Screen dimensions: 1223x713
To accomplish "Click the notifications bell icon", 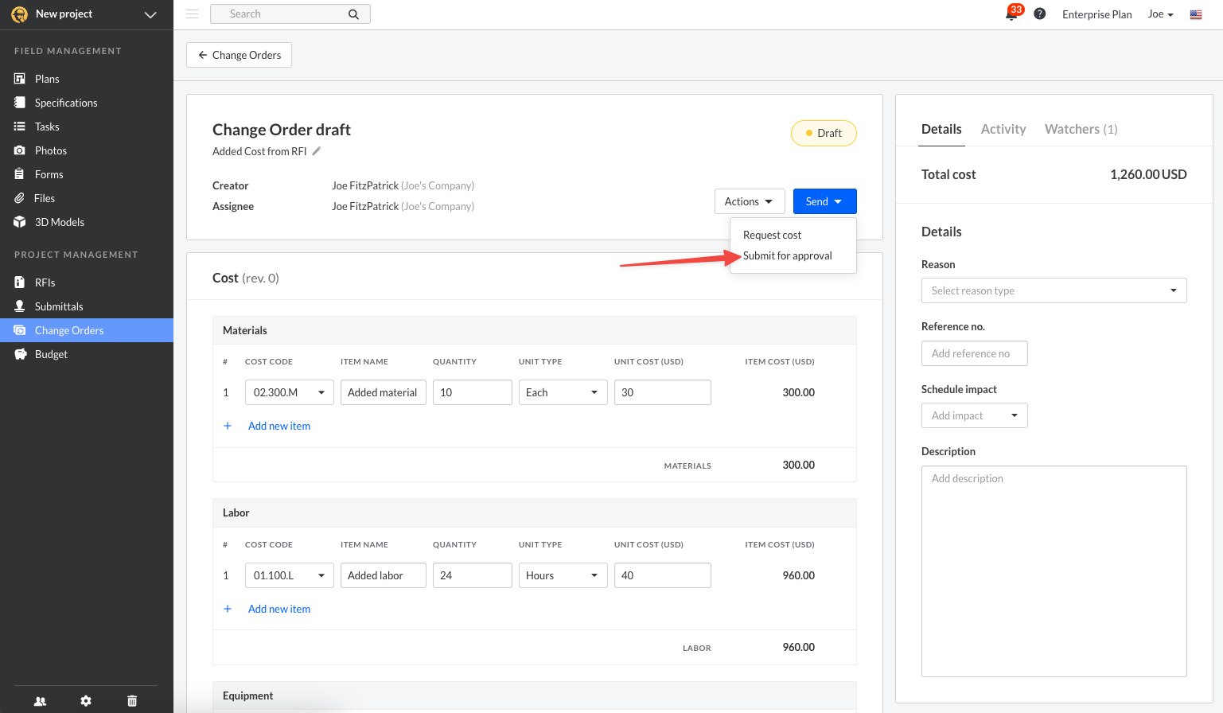I will click(x=1011, y=14).
